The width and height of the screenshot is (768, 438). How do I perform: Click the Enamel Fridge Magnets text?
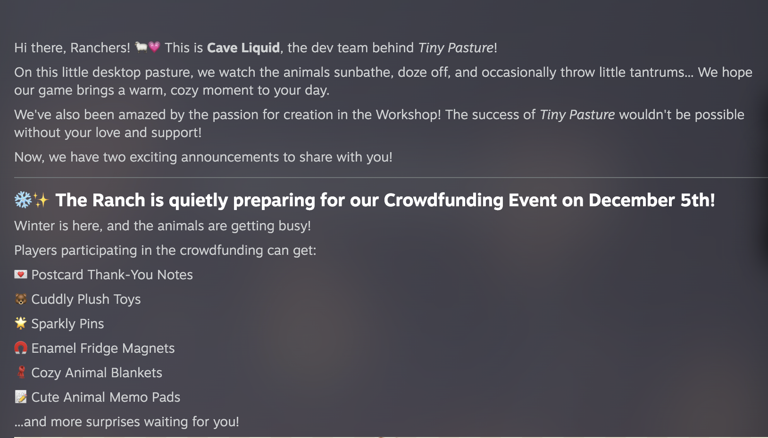(103, 349)
